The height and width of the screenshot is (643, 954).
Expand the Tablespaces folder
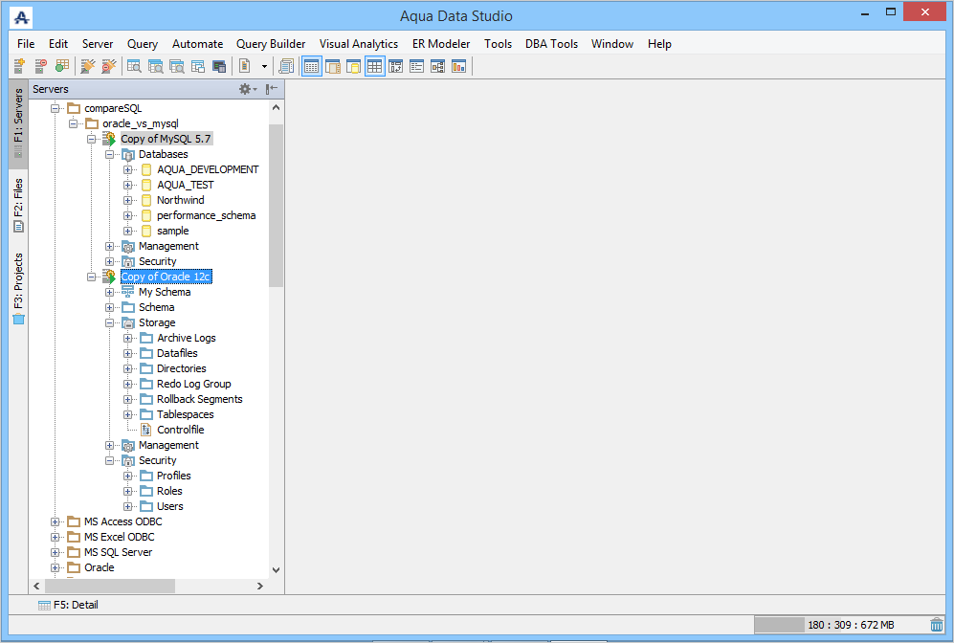128,414
